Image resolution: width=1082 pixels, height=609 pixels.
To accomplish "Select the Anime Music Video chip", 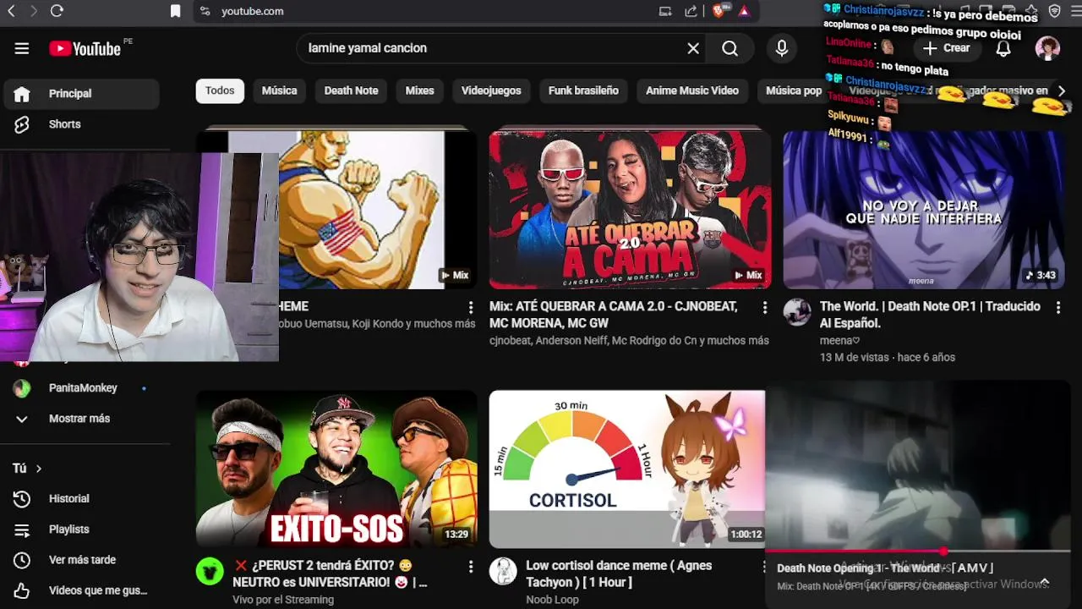I will click(x=692, y=91).
